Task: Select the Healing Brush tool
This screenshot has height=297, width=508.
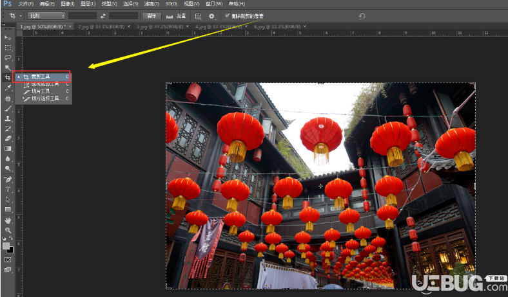Action: 8,98
